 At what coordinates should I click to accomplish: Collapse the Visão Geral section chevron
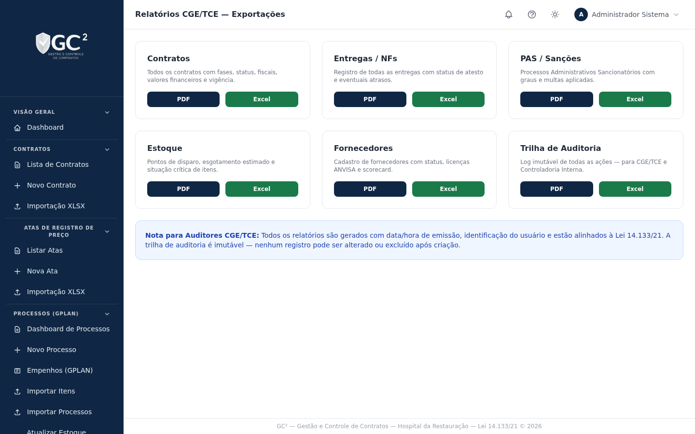click(107, 112)
